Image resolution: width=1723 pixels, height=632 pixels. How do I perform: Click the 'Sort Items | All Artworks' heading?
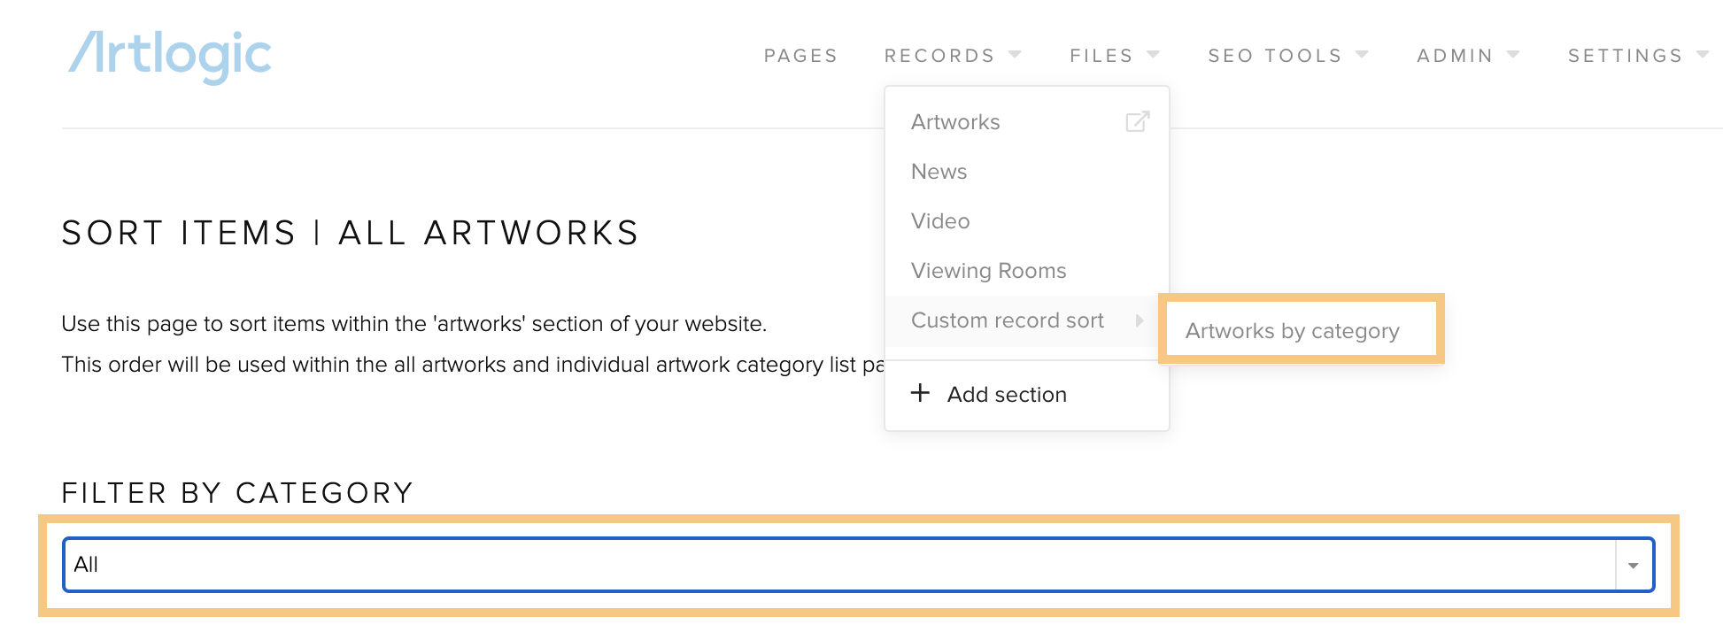[351, 234]
